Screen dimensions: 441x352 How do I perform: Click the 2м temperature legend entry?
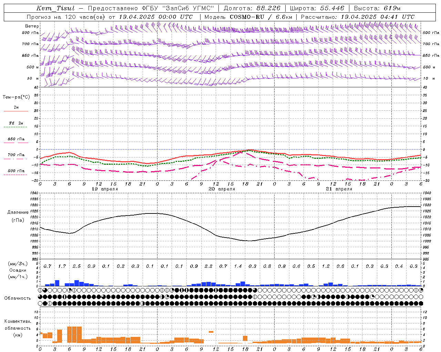coord(16,108)
